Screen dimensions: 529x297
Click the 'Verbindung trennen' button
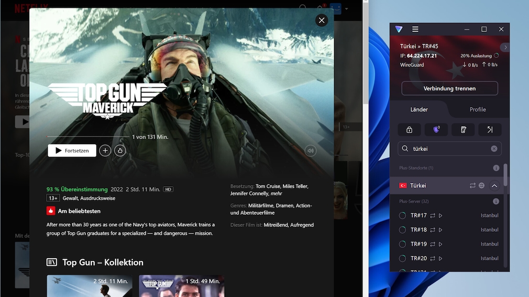[450, 88]
